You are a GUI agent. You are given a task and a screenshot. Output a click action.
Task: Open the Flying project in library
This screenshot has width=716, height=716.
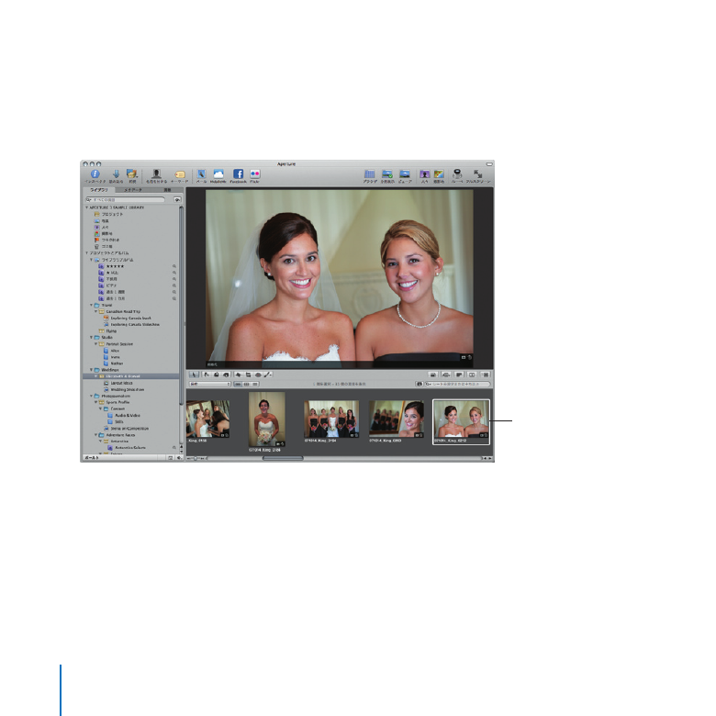107,331
